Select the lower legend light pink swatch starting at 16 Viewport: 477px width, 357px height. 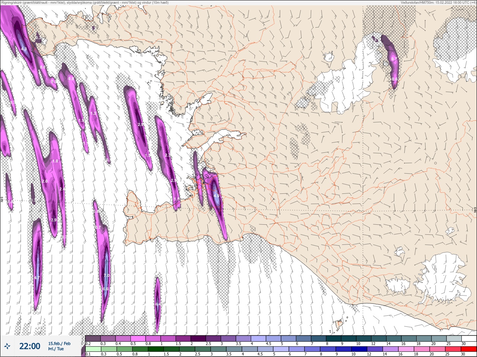407,349
